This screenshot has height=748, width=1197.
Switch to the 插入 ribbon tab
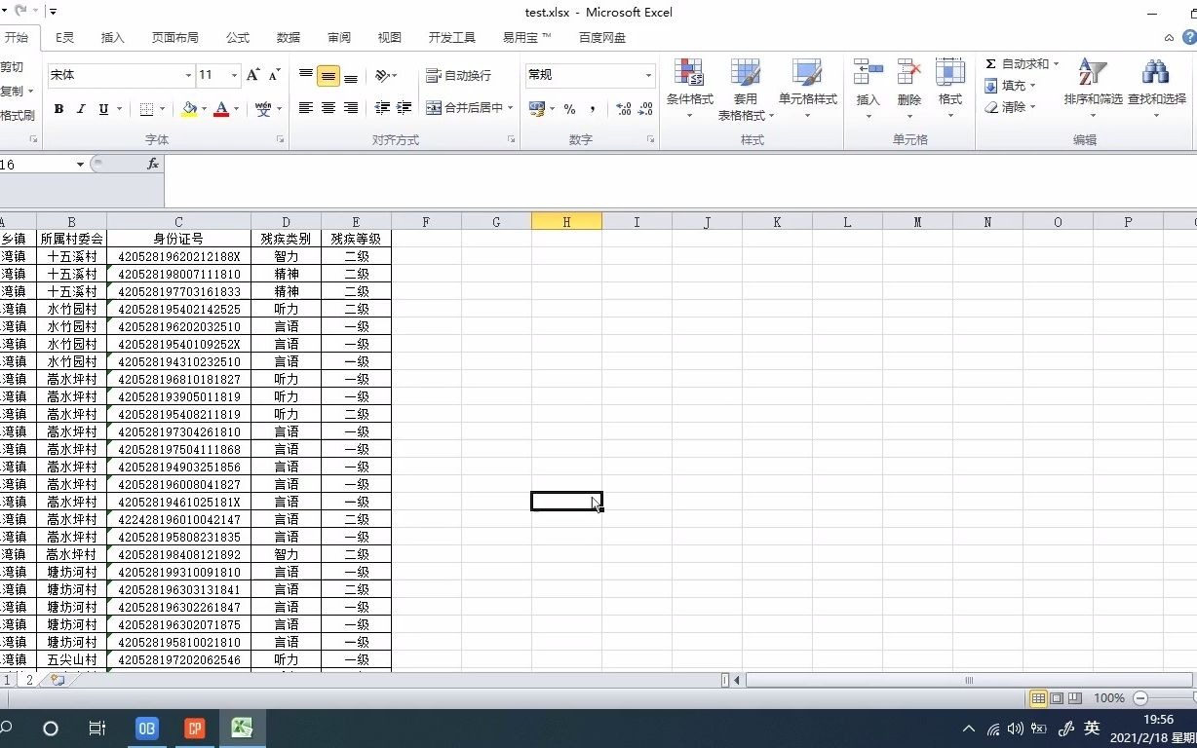[113, 38]
